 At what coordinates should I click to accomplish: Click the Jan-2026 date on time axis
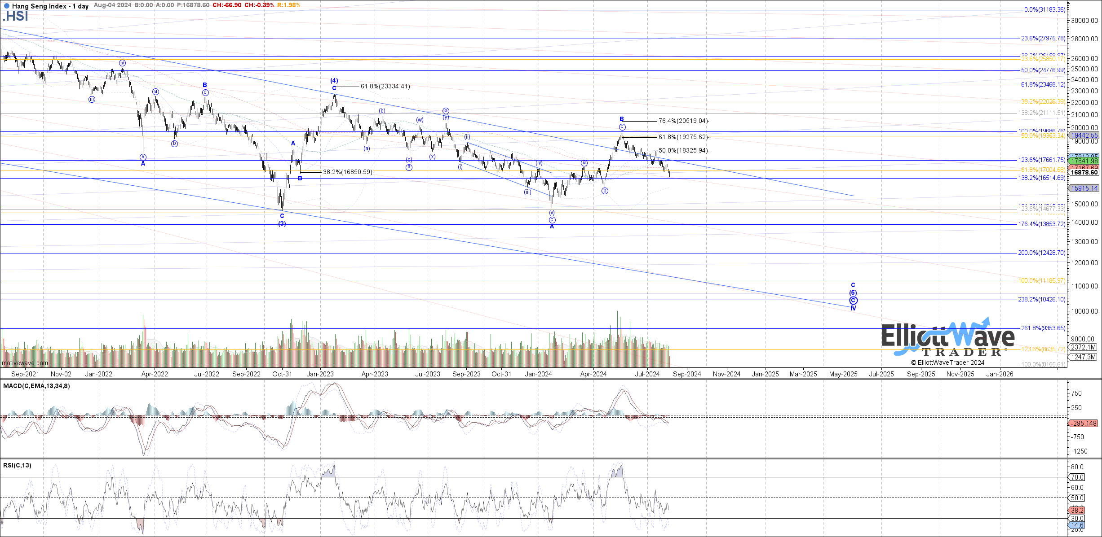click(999, 374)
